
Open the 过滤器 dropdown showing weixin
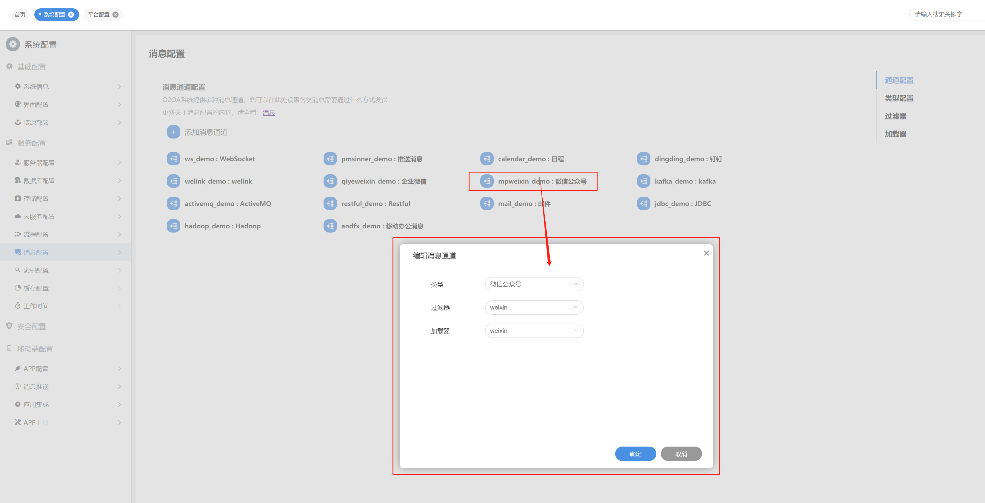534,307
